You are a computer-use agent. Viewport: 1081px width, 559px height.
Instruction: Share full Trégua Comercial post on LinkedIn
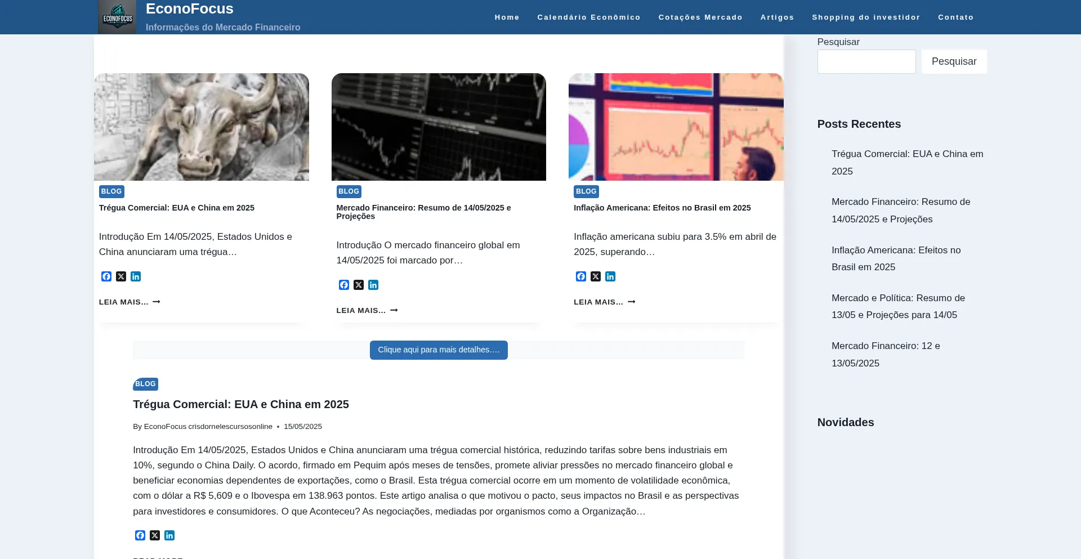[x=169, y=535]
